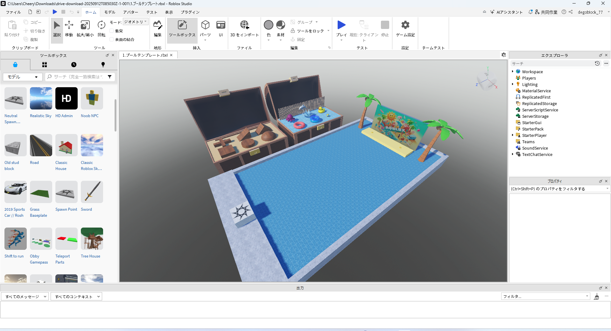Open the toolbox inventory grid tab
The width and height of the screenshot is (611, 331).
tap(45, 65)
